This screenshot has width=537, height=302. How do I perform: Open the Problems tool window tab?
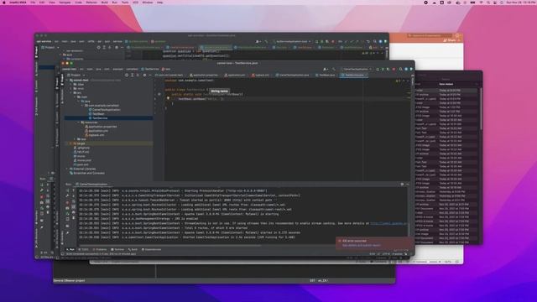pyautogui.click(x=100, y=250)
